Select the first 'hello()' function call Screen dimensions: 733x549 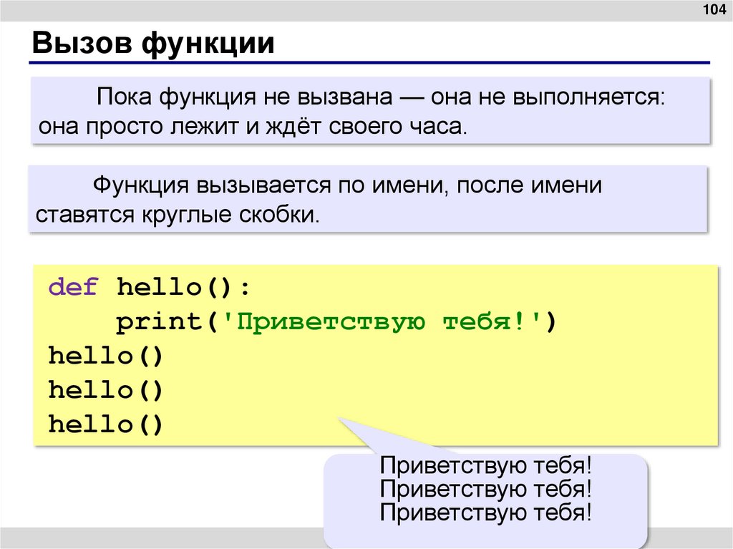tap(105, 354)
